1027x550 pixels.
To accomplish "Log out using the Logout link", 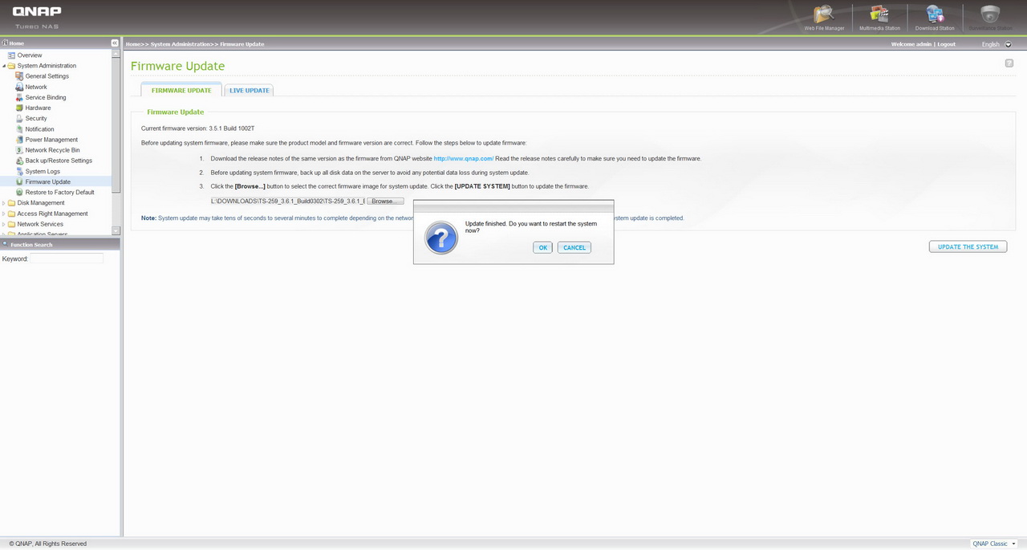I will 947,44.
